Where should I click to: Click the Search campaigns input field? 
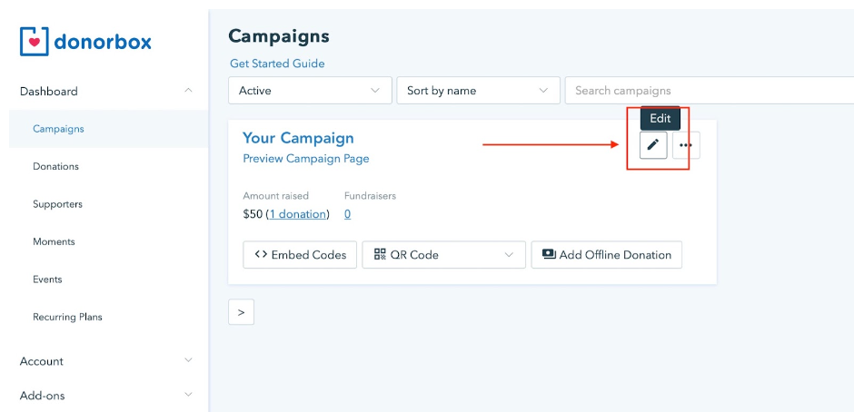(709, 91)
